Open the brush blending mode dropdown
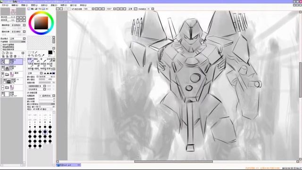The height and width of the screenshot is (170, 302). tap(41, 73)
